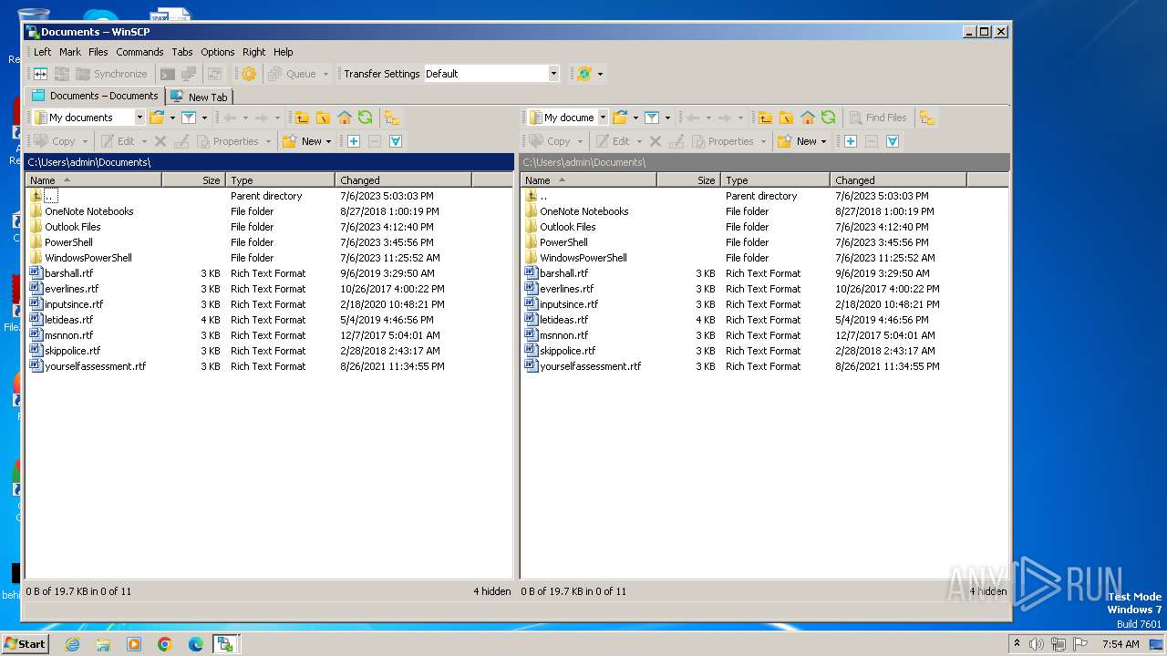Click left panel path bar C:\Users\admin\Documents\

(x=270, y=162)
